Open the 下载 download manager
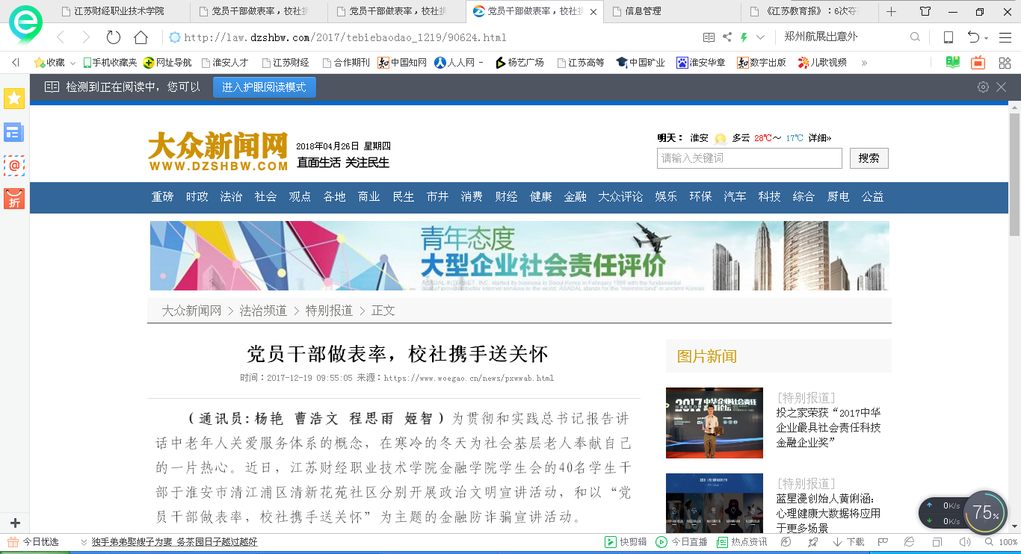This screenshot has height=554, width=1021. click(848, 542)
